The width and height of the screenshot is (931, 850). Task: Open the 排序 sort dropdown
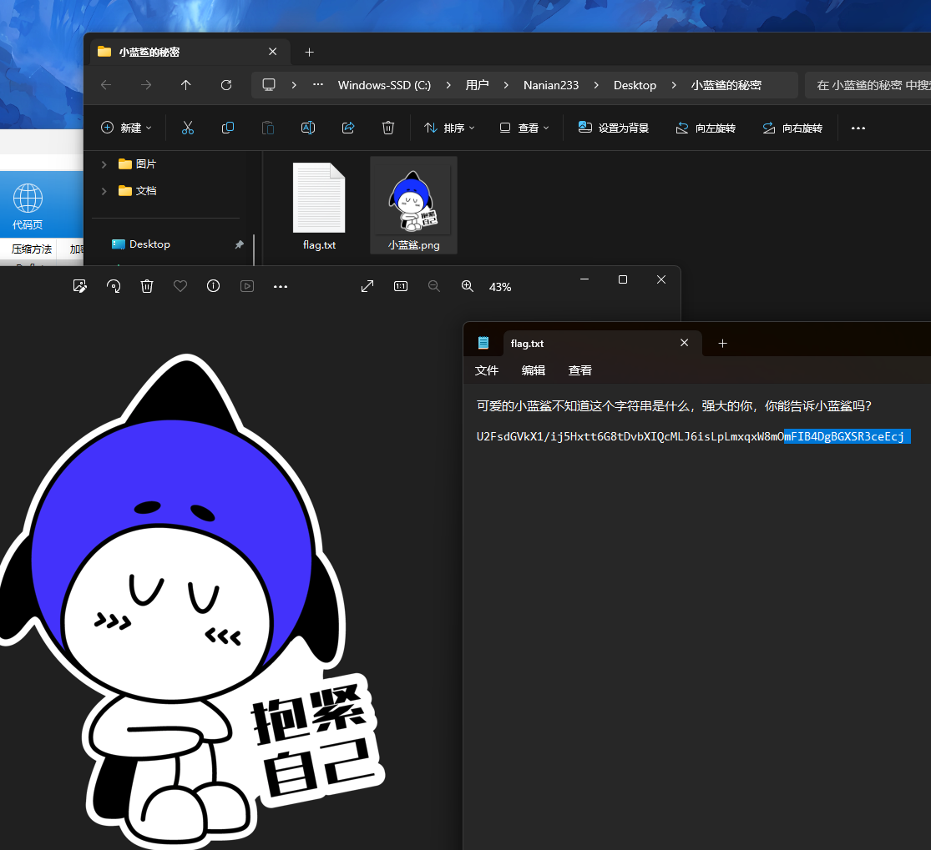(x=449, y=128)
